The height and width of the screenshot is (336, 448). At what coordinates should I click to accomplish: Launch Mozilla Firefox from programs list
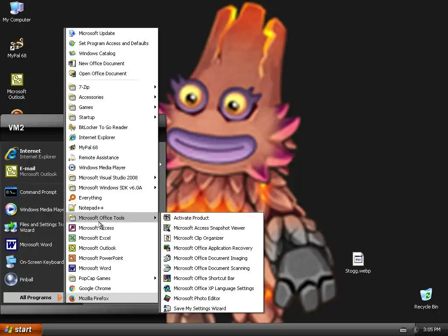(x=112, y=298)
